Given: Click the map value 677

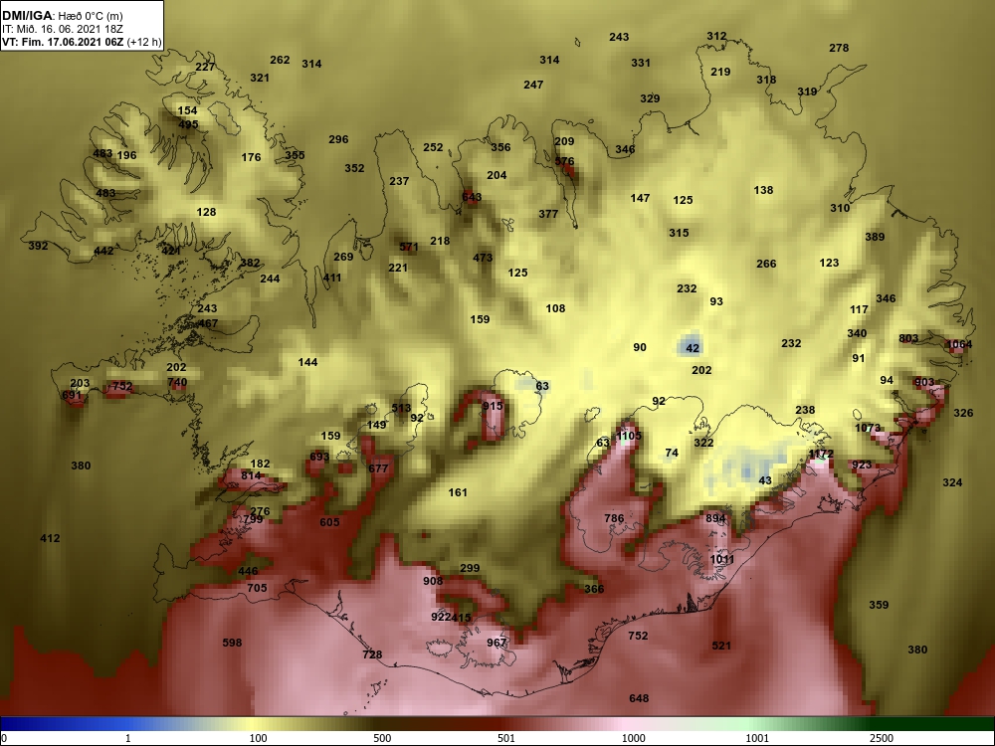Looking at the screenshot, I should click(x=378, y=468).
